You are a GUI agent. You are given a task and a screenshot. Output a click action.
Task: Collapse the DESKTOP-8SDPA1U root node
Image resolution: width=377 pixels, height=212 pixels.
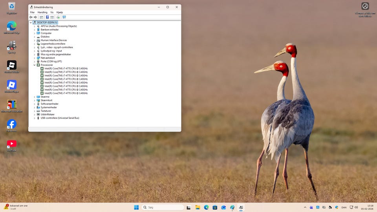(x=31, y=23)
